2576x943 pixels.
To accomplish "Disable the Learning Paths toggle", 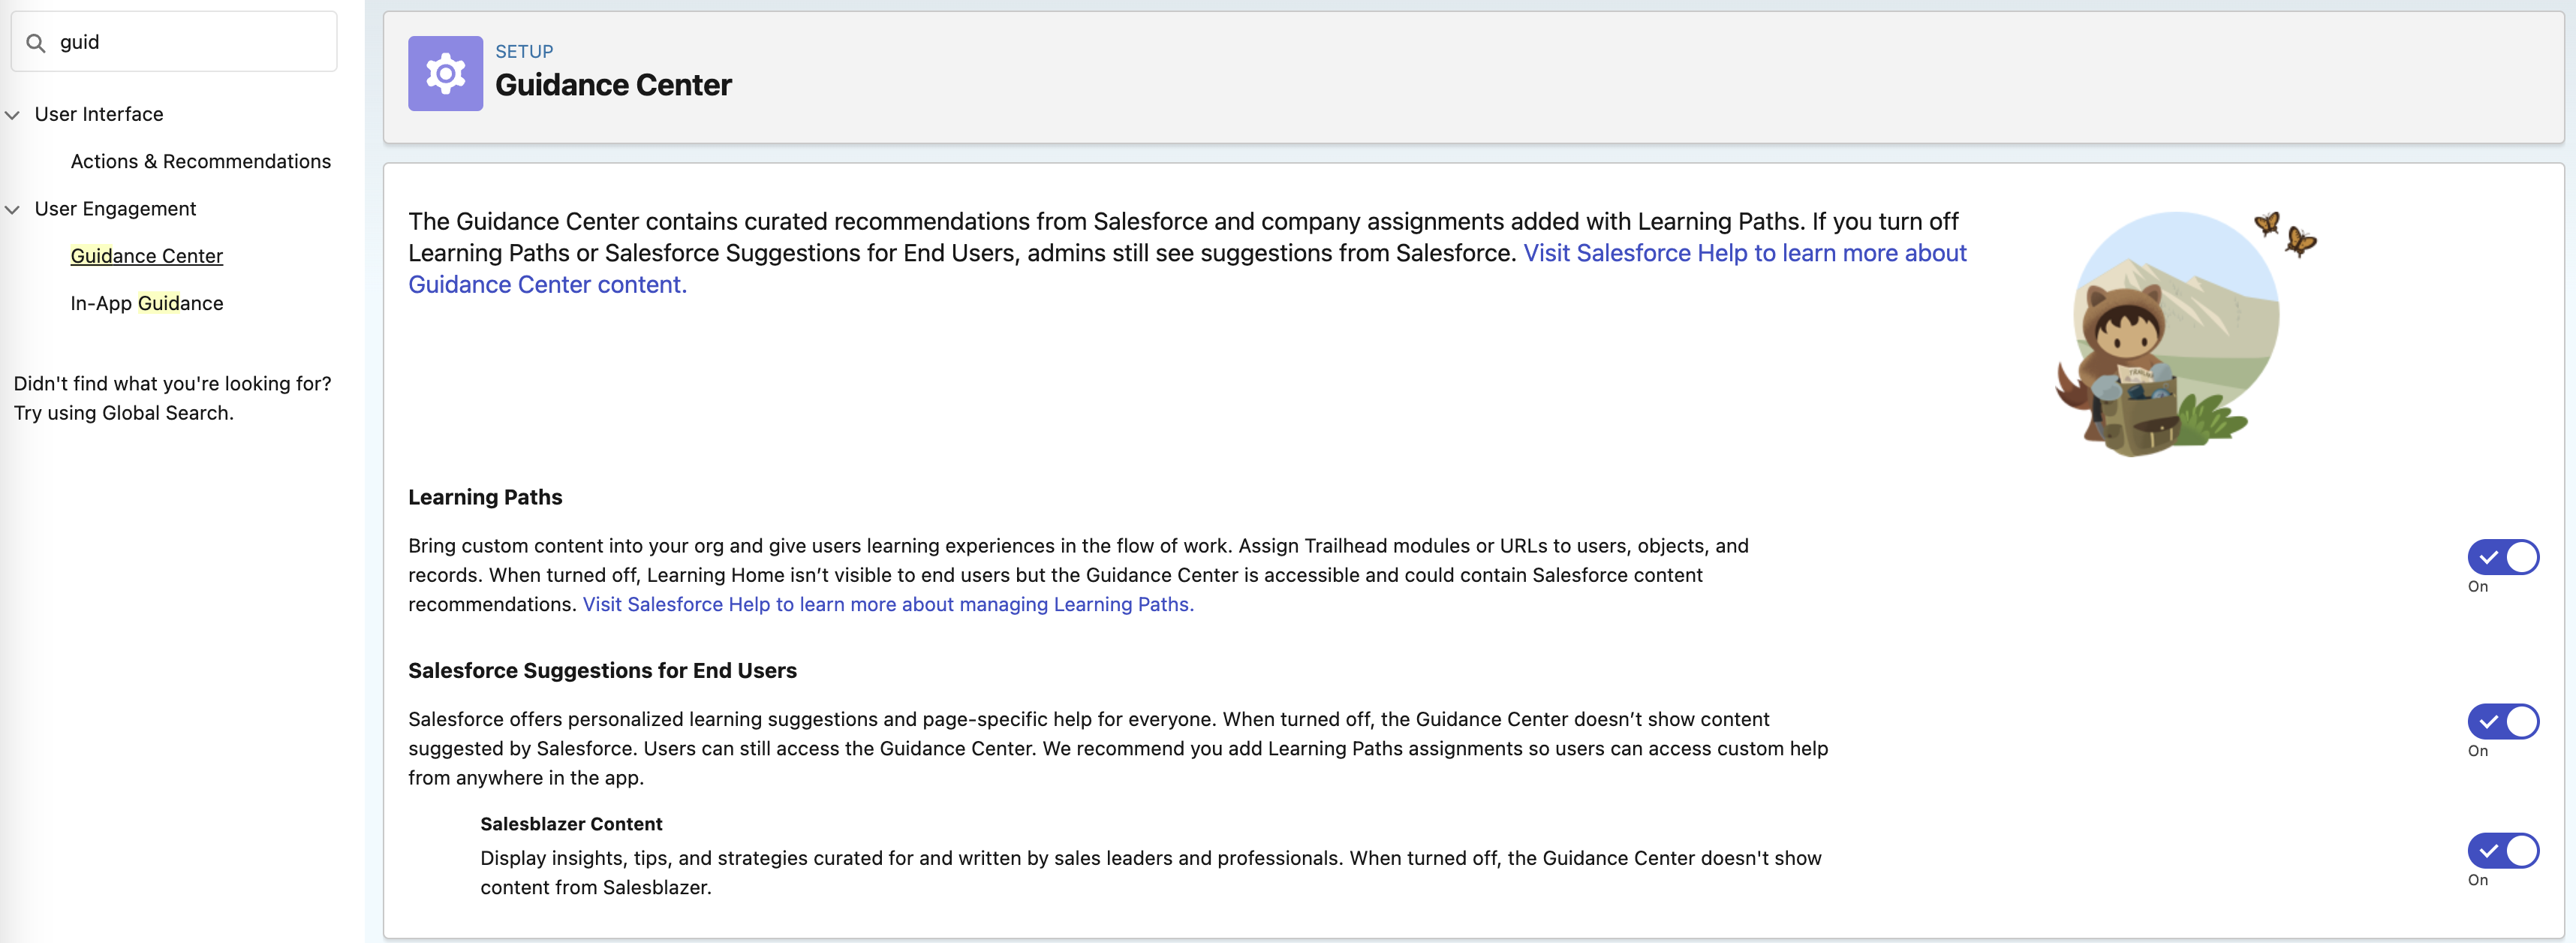I will [x=2503, y=557].
